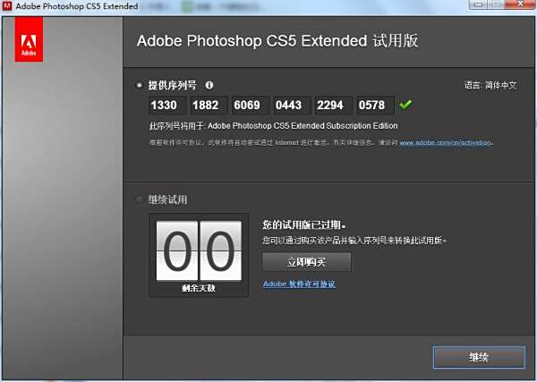537x382 pixels.
Task: Open the Adobe 软件许可协议 link
Action: pos(299,284)
